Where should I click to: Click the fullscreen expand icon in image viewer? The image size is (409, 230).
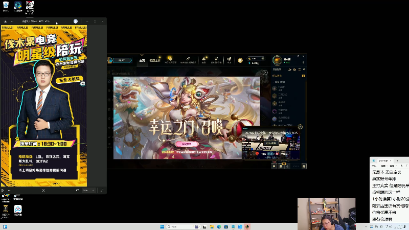coord(102,190)
